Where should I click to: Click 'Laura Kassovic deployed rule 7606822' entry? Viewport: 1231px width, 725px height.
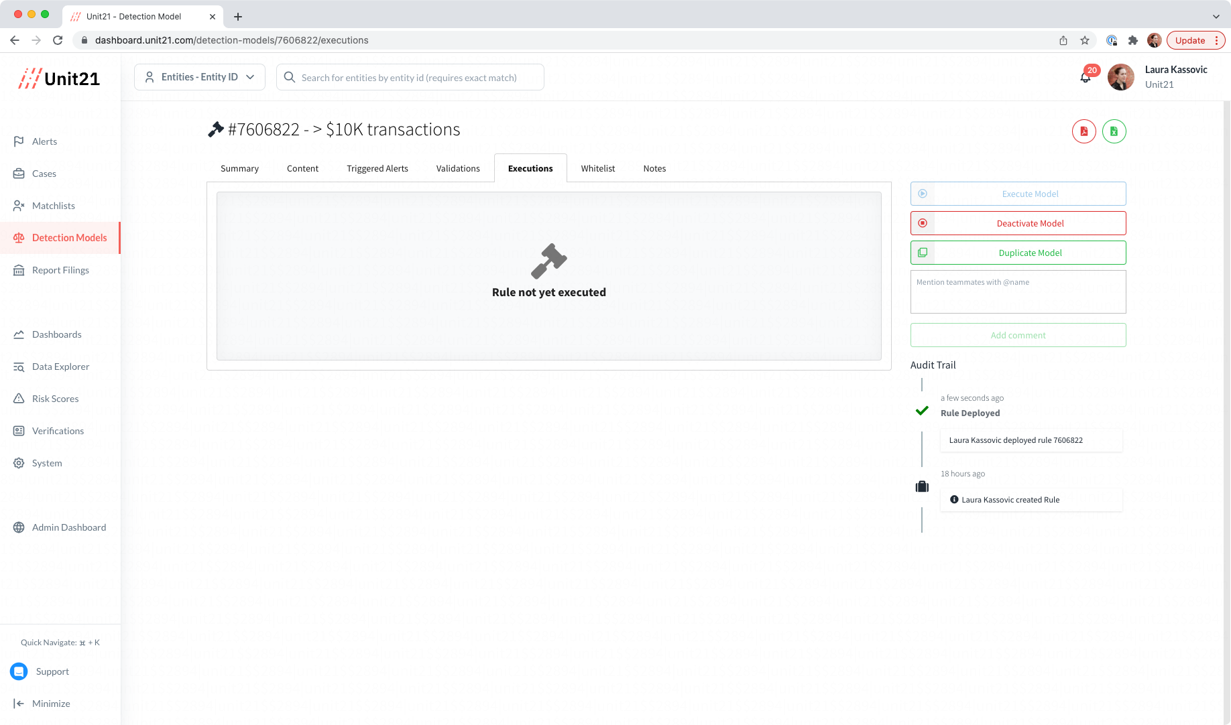coord(1031,440)
